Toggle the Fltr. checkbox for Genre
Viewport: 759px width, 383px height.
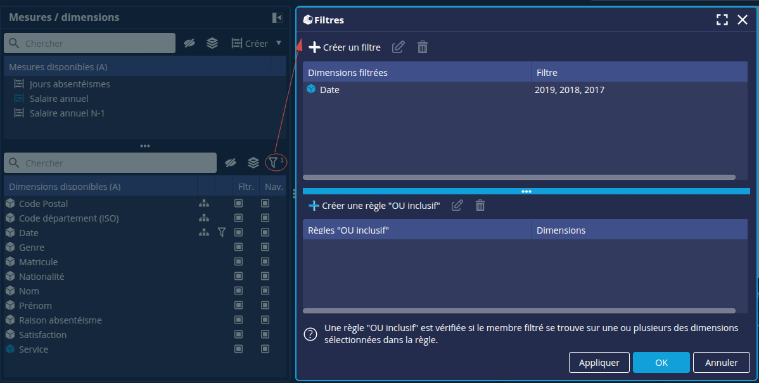click(239, 248)
